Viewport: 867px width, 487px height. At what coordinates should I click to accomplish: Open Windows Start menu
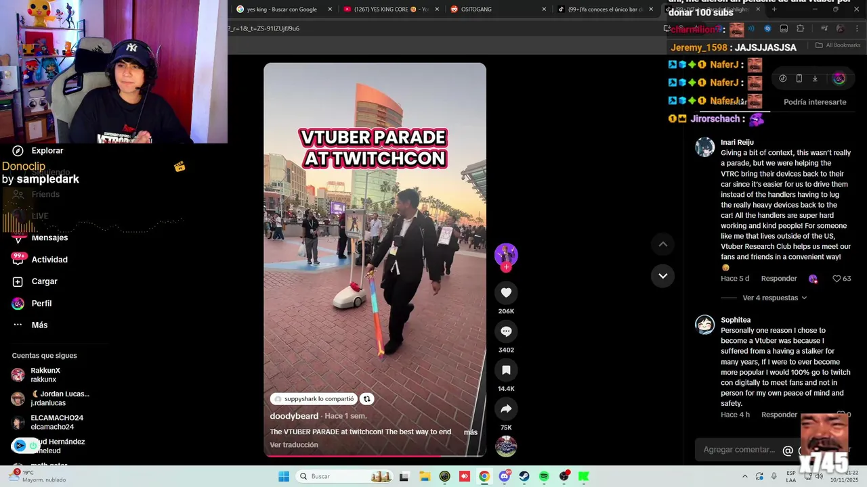(284, 476)
